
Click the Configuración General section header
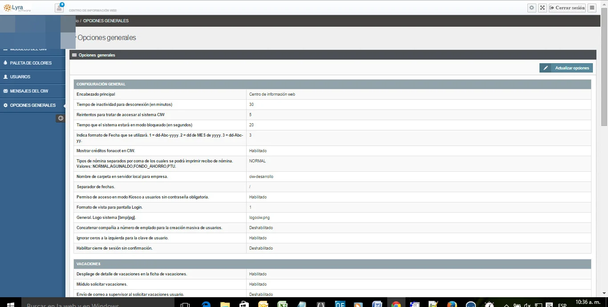point(332,84)
